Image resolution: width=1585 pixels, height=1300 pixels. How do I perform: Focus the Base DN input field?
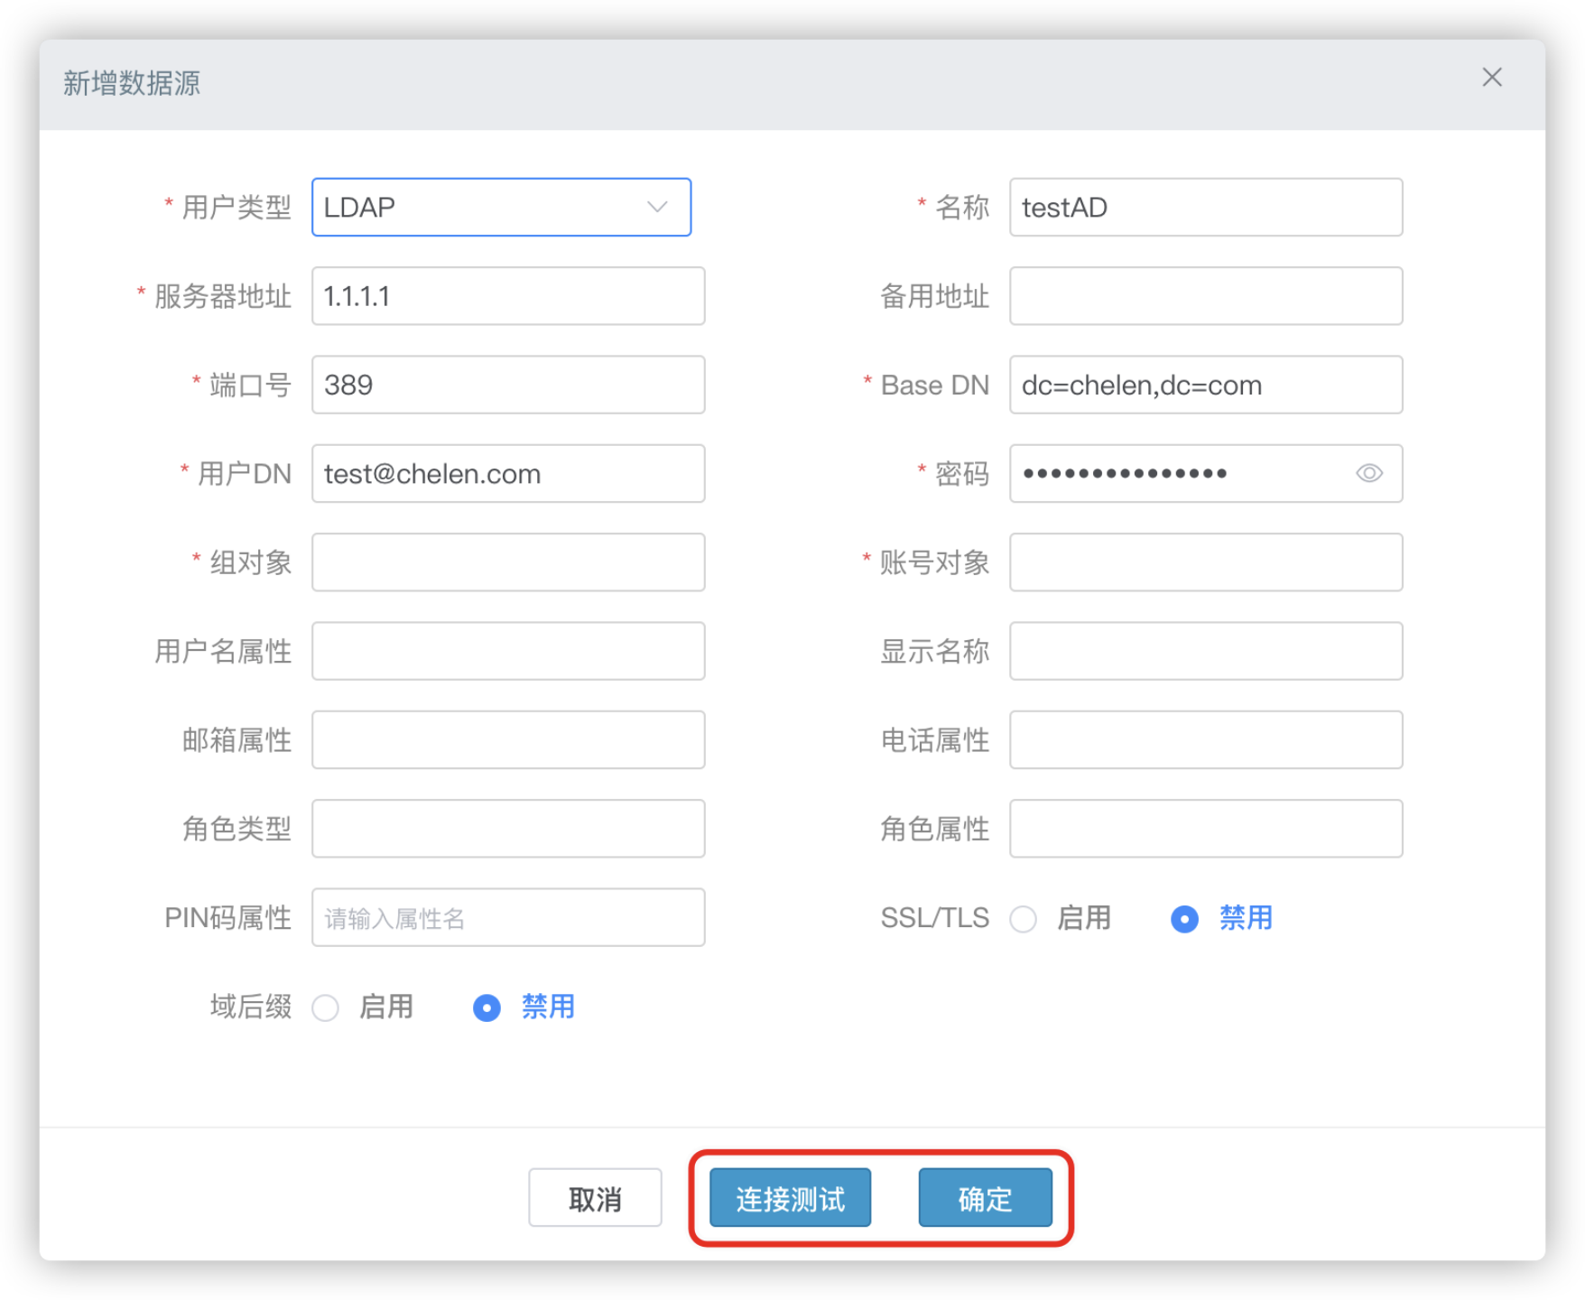[x=1206, y=385]
